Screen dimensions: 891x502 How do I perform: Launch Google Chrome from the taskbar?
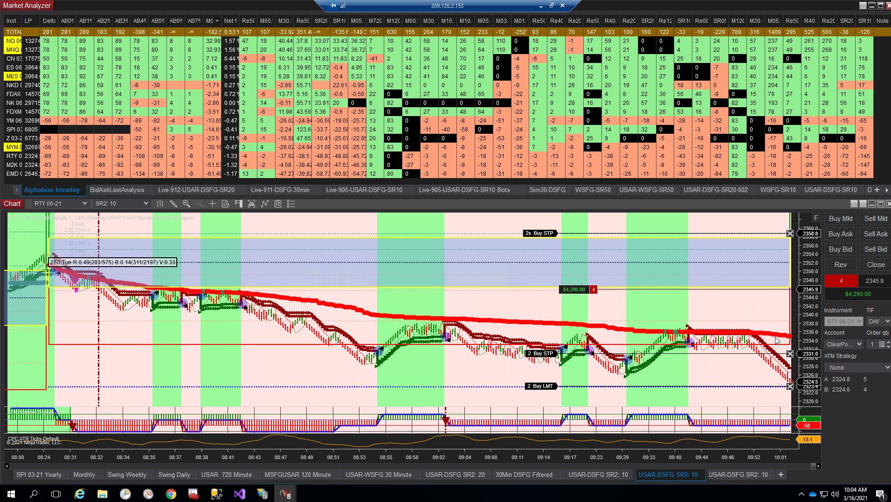pos(170,493)
